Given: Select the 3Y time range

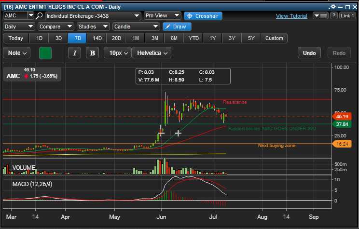Looking at the screenshot, I should click(x=232, y=38).
